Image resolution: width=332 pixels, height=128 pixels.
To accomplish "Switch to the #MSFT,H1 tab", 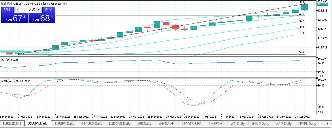I will coord(216,124).
